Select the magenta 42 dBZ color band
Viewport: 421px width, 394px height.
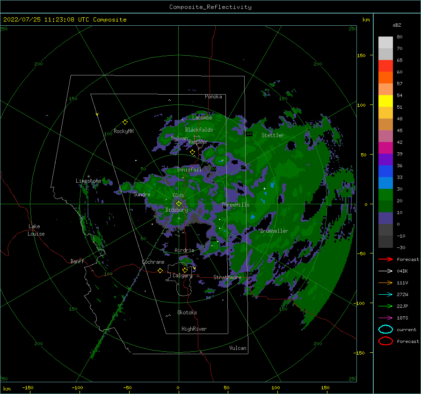385,148
